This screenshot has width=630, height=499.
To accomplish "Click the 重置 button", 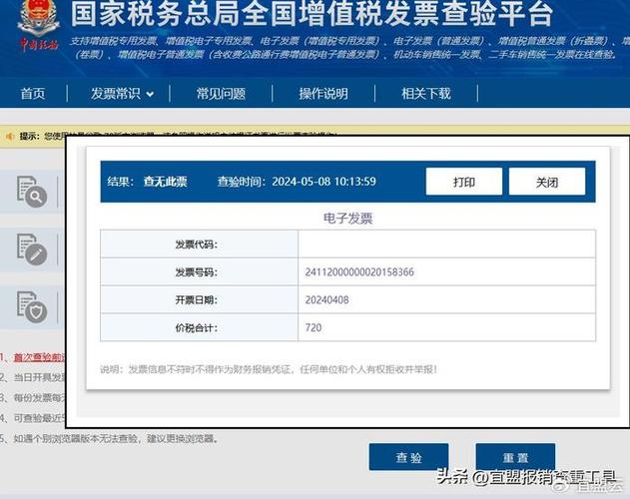I will point(515,457).
